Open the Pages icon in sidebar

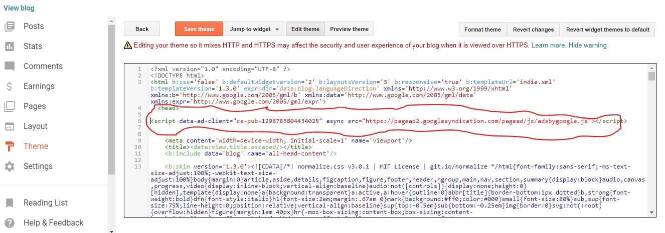pyautogui.click(x=10, y=106)
